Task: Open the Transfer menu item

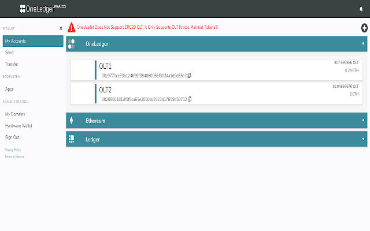Action: point(12,64)
